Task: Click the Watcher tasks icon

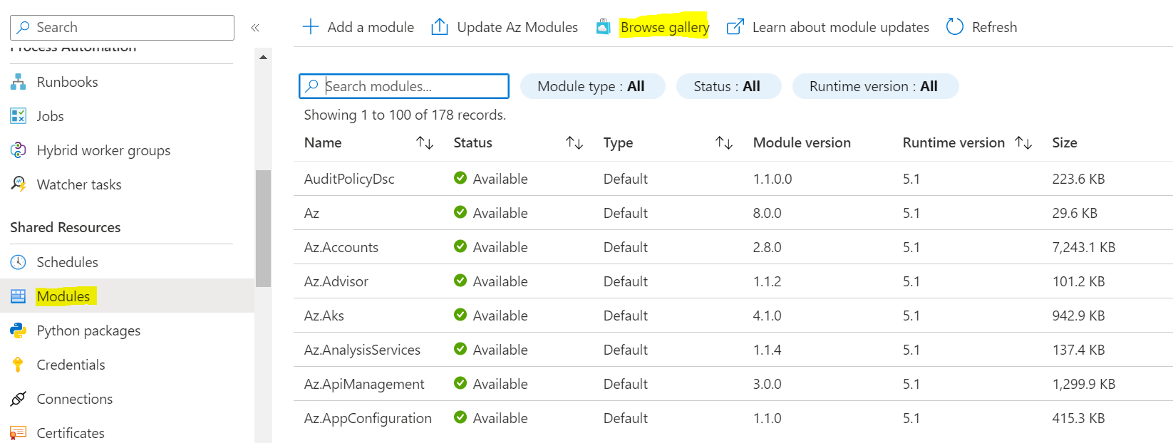Action: click(19, 184)
